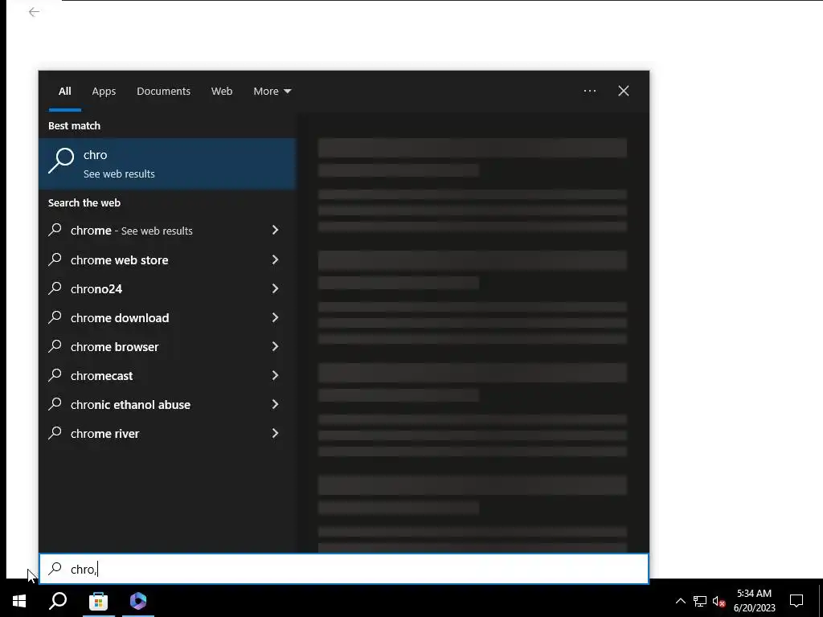Expand the chevron beside 'chrome - See web results'
The height and width of the screenshot is (617, 823).
point(275,230)
